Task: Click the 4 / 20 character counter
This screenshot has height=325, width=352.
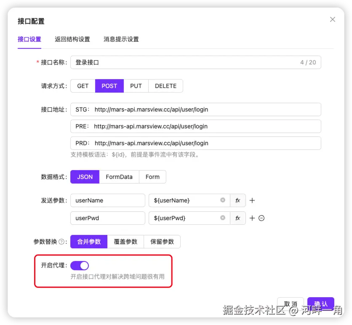Action: click(x=308, y=62)
